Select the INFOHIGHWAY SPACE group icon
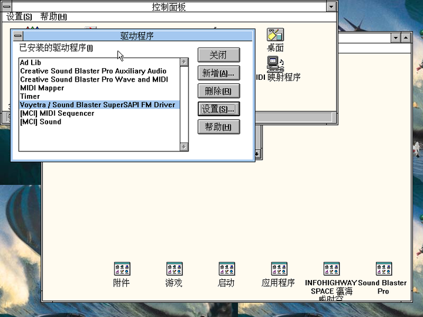423x317 pixels. pyautogui.click(x=331, y=269)
